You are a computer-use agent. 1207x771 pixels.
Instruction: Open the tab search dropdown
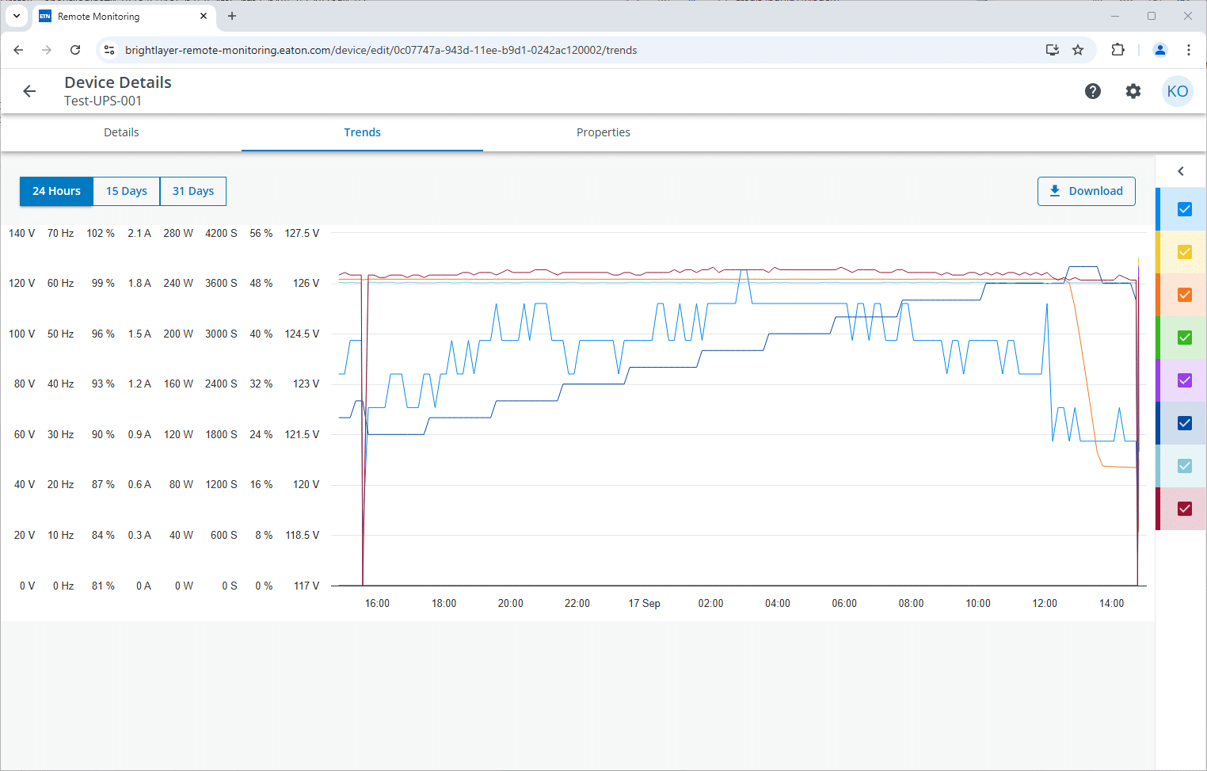pyautogui.click(x=17, y=16)
